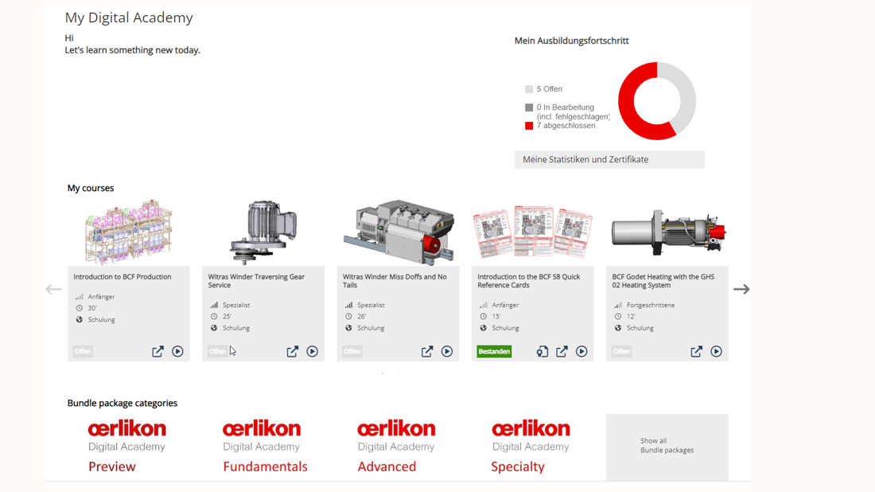875x492 pixels.
Task: Click the Offen status on BCF Godet Heating
Action: click(x=621, y=351)
